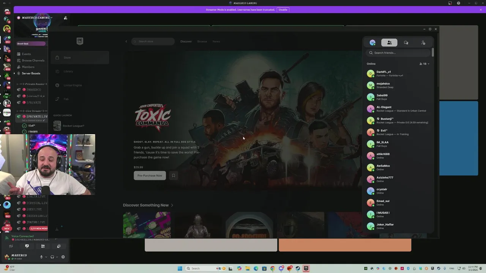
Task: Open Browse Channels in Discord
Action: point(31,61)
